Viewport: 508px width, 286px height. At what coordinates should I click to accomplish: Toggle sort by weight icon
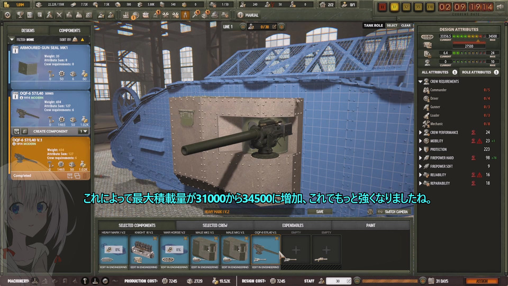pos(75,40)
